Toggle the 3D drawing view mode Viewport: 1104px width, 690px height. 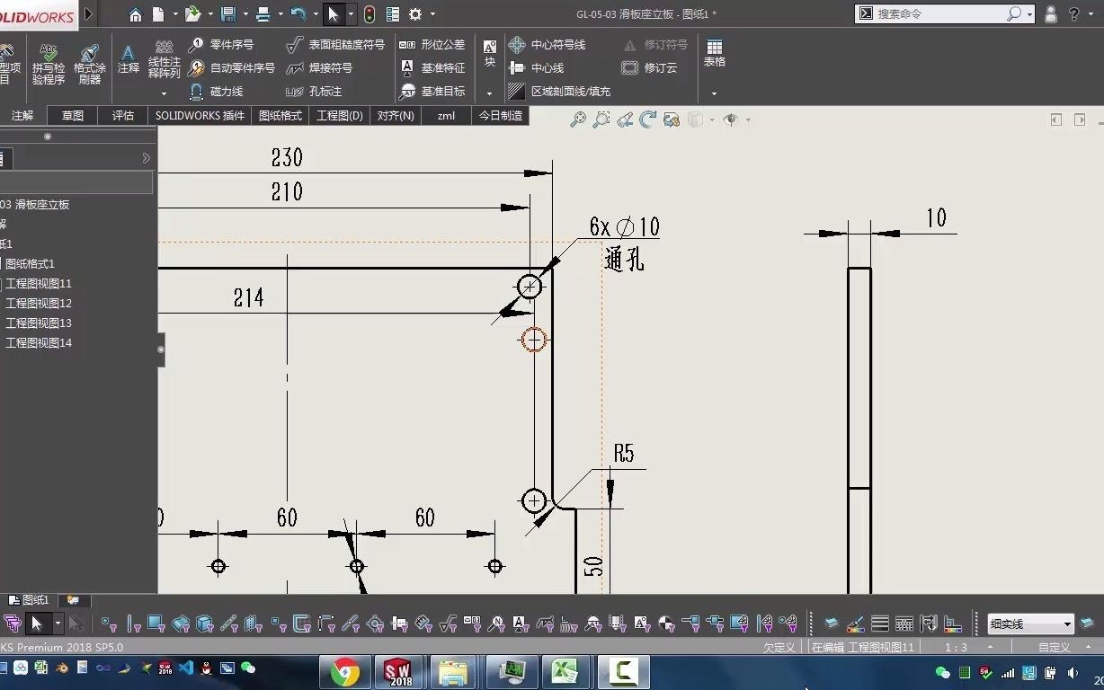[671, 119]
